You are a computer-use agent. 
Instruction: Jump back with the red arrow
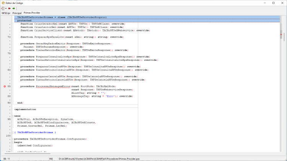(x=9, y=8)
